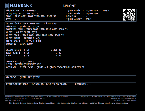The image size is (145, 111).
Task: Click the SORGU NO value 1224119097
Action: (x=26, y=44)
